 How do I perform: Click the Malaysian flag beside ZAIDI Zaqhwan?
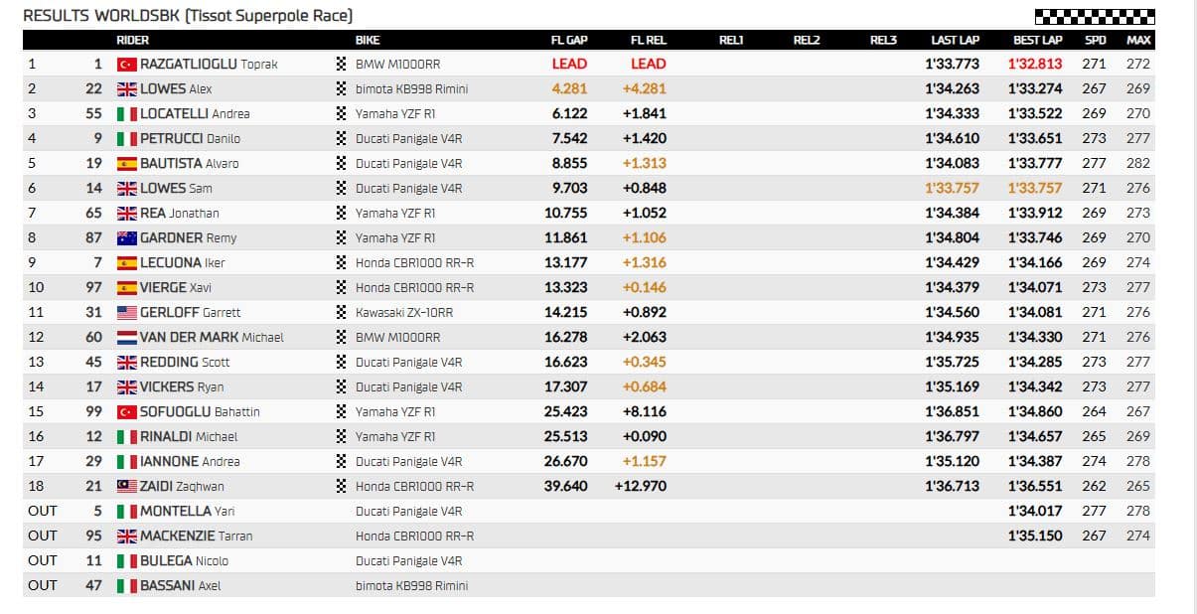pyautogui.click(x=126, y=486)
